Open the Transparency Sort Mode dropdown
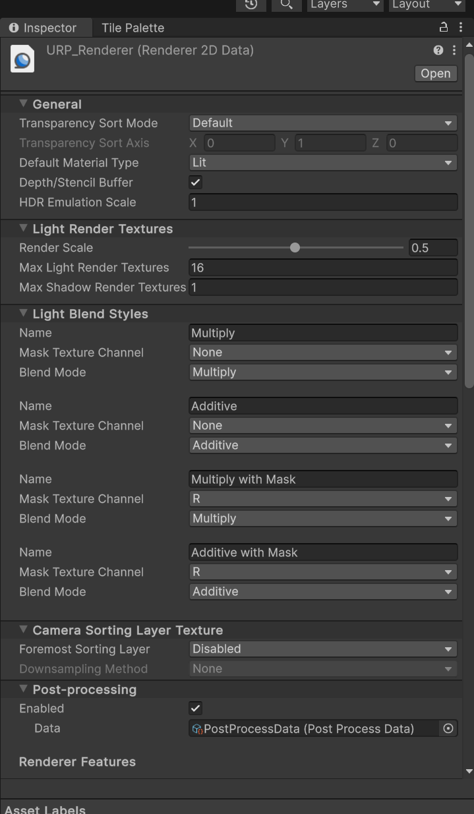474x814 pixels. [x=323, y=123]
